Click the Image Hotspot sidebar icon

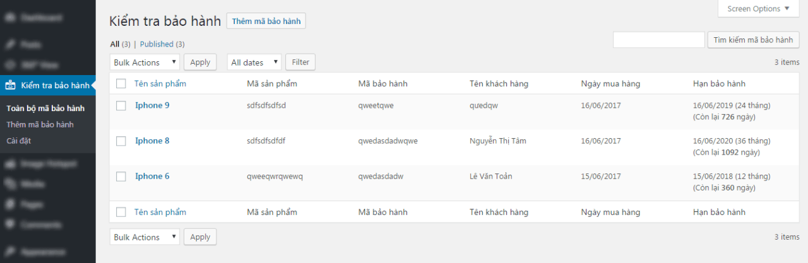11,164
